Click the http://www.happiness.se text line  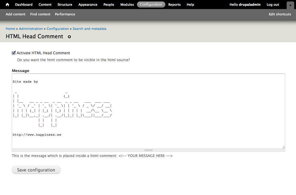click(37, 135)
